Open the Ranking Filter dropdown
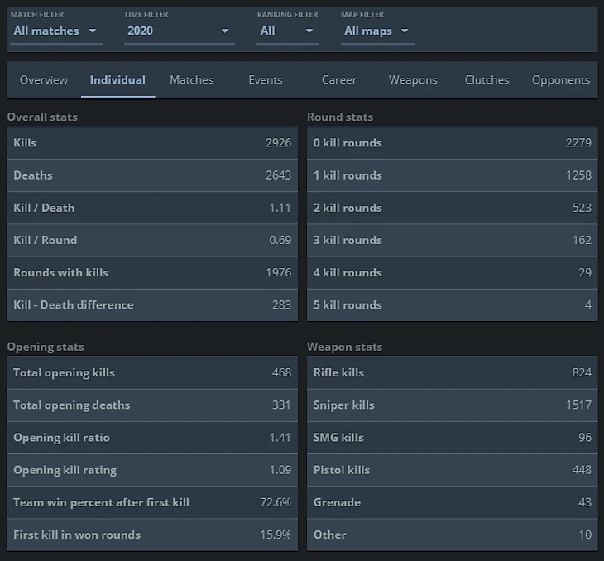 (286, 31)
